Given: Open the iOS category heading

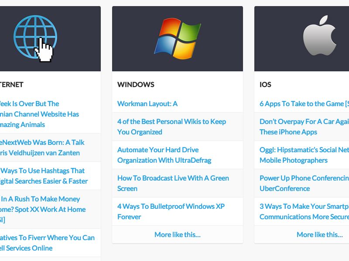Looking at the screenshot, I should pos(265,84).
